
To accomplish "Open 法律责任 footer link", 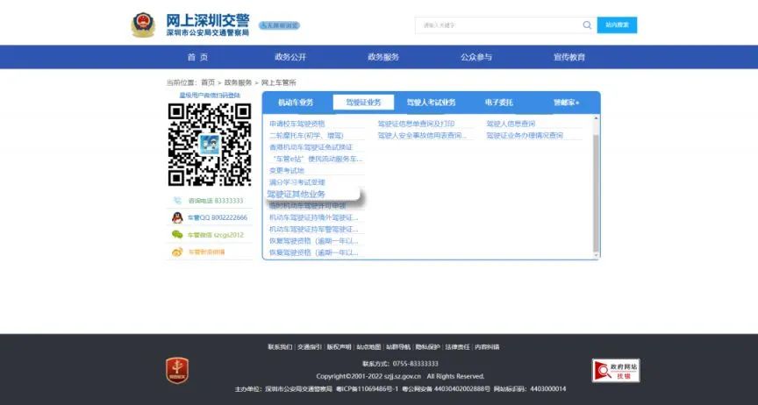I will click(457, 347).
